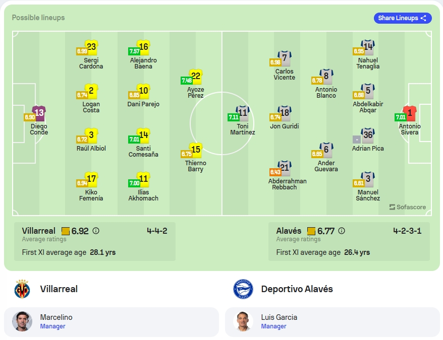
Task: Click the Share Lineups button
Action: click(402, 18)
